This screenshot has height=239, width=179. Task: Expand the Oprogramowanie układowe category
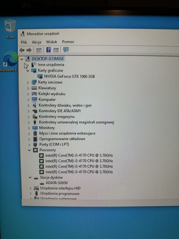point(29,139)
